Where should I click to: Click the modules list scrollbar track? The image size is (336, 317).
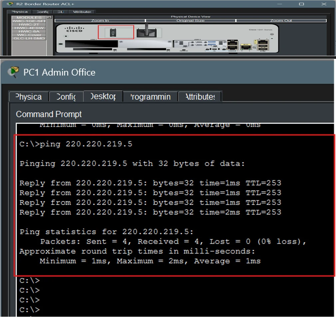tap(50, 37)
